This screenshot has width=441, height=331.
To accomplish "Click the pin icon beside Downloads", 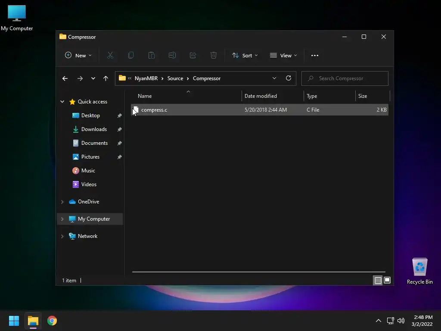I will coord(120,129).
